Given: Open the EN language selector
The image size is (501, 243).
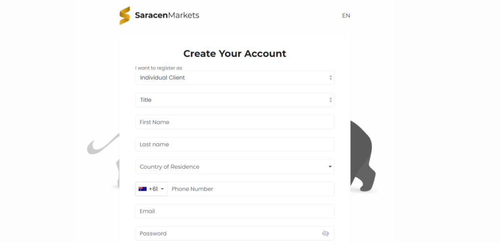Looking at the screenshot, I should click(346, 16).
